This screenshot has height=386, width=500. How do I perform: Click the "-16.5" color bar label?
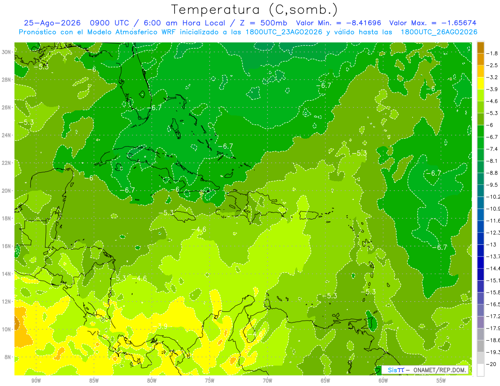pyautogui.click(x=494, y=304)
